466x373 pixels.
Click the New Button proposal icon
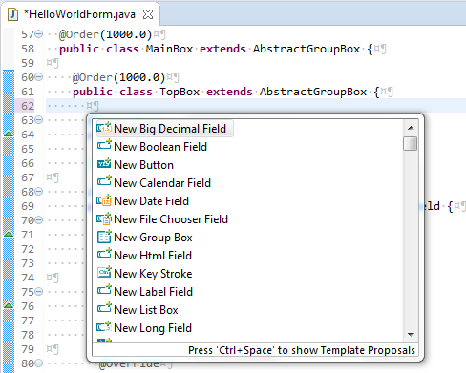click(104, 164)
